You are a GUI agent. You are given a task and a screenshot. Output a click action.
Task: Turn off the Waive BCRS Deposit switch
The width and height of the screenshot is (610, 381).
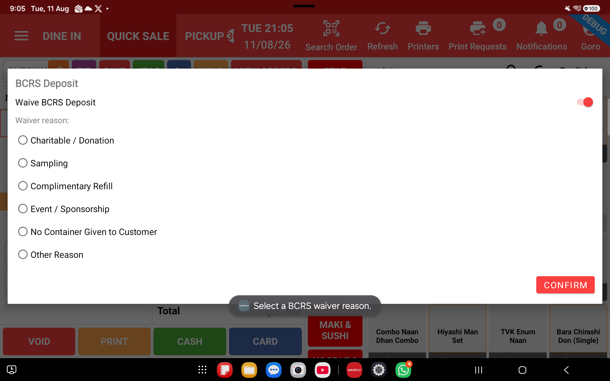click(585, 102)
